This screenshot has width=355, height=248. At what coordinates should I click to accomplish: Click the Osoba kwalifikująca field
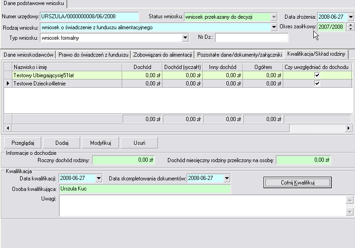(145, 189)
